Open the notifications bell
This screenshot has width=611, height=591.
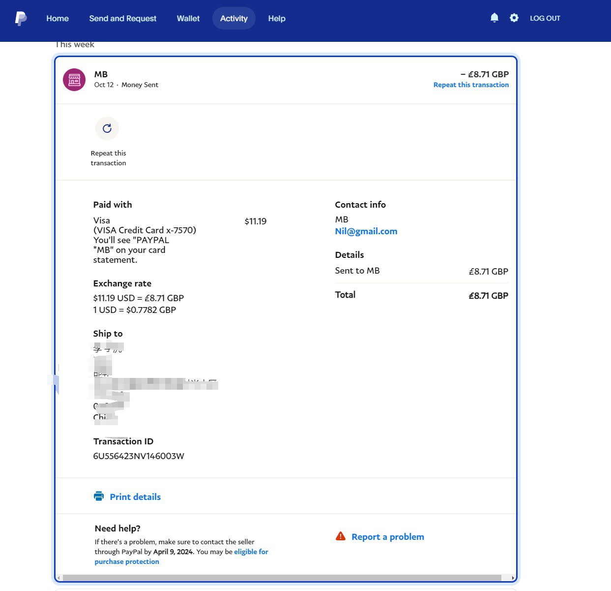click(x=495, y=18)
